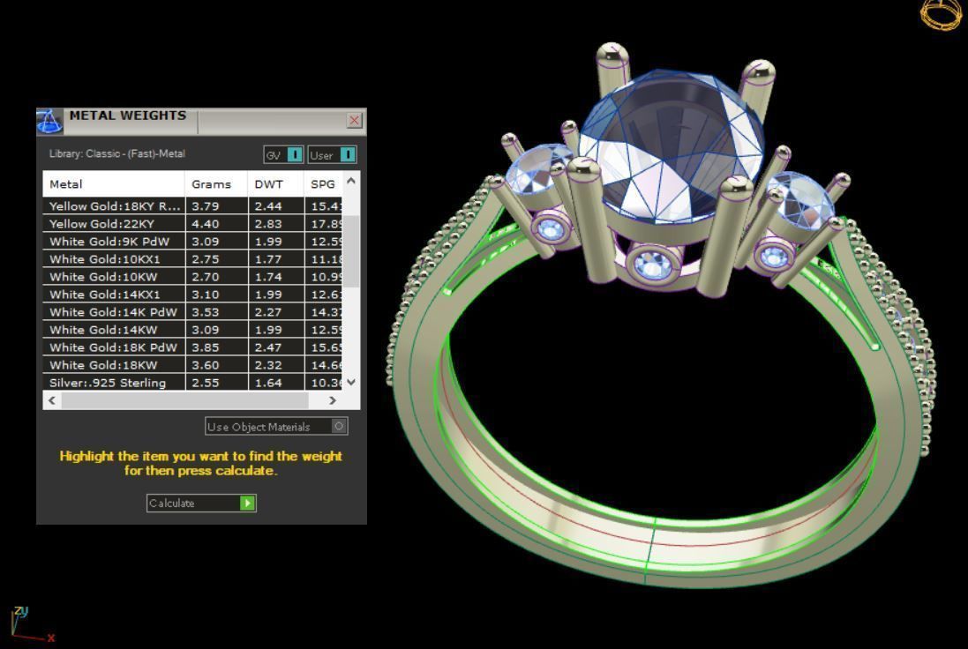Select the White Gold:18K PdW row
Screen dimensions: 968x649
[192, 347]
